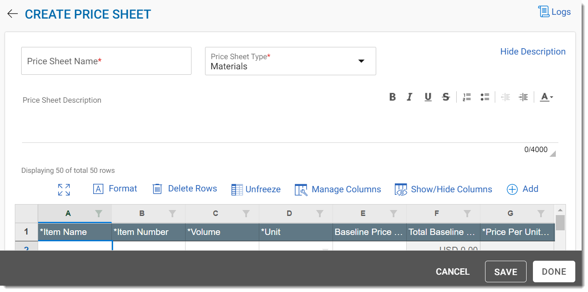Click the Price Sheet Name field
The height and width of the screenshot is (292, 588).
coord(106,61)
